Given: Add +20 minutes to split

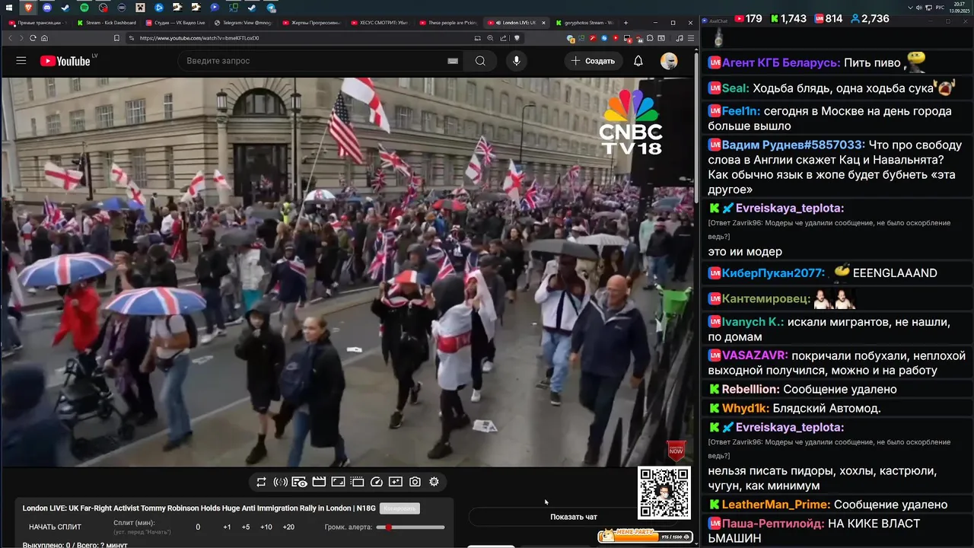Looking at the screenshot, I should (288, 527).
